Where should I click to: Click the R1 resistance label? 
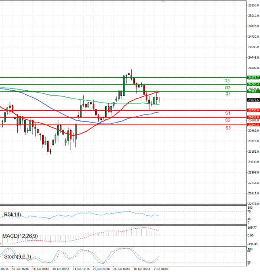(x=228, y=94)
